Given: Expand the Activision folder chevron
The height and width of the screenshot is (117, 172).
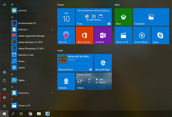Looking at the screenshot, I should [52, 29].
